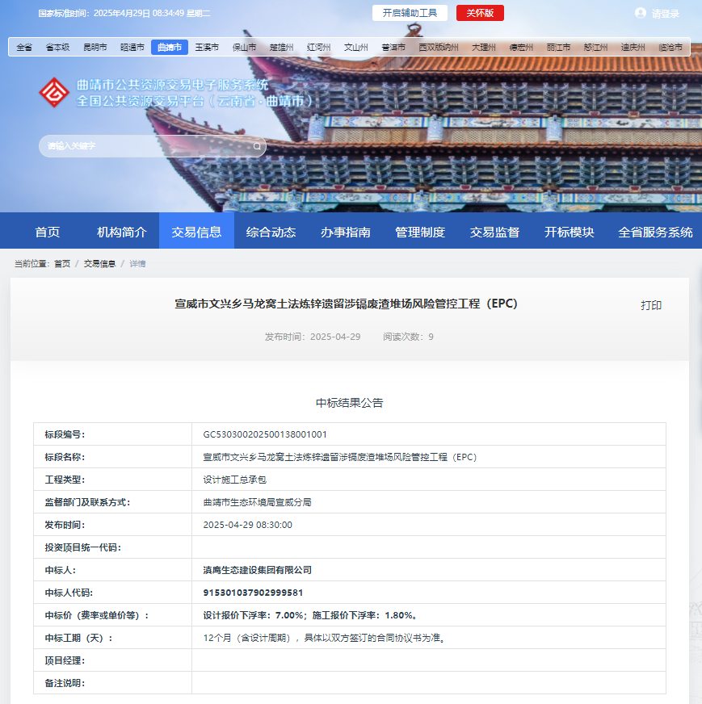Click the site logo emblem

click(x=53, y=93)
